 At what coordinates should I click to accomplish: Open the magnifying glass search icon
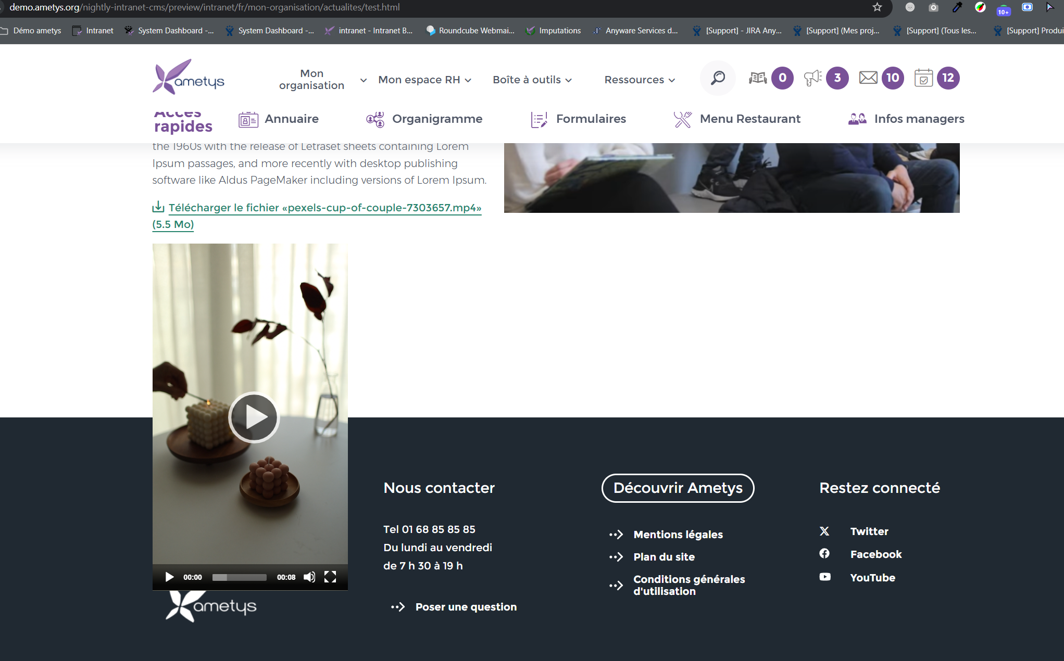pyautogui.click(x=718, y=78)
